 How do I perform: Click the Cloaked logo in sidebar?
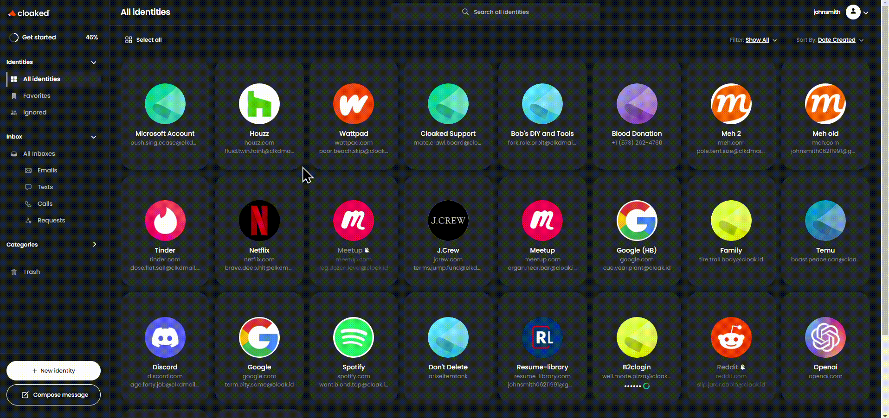28,13
